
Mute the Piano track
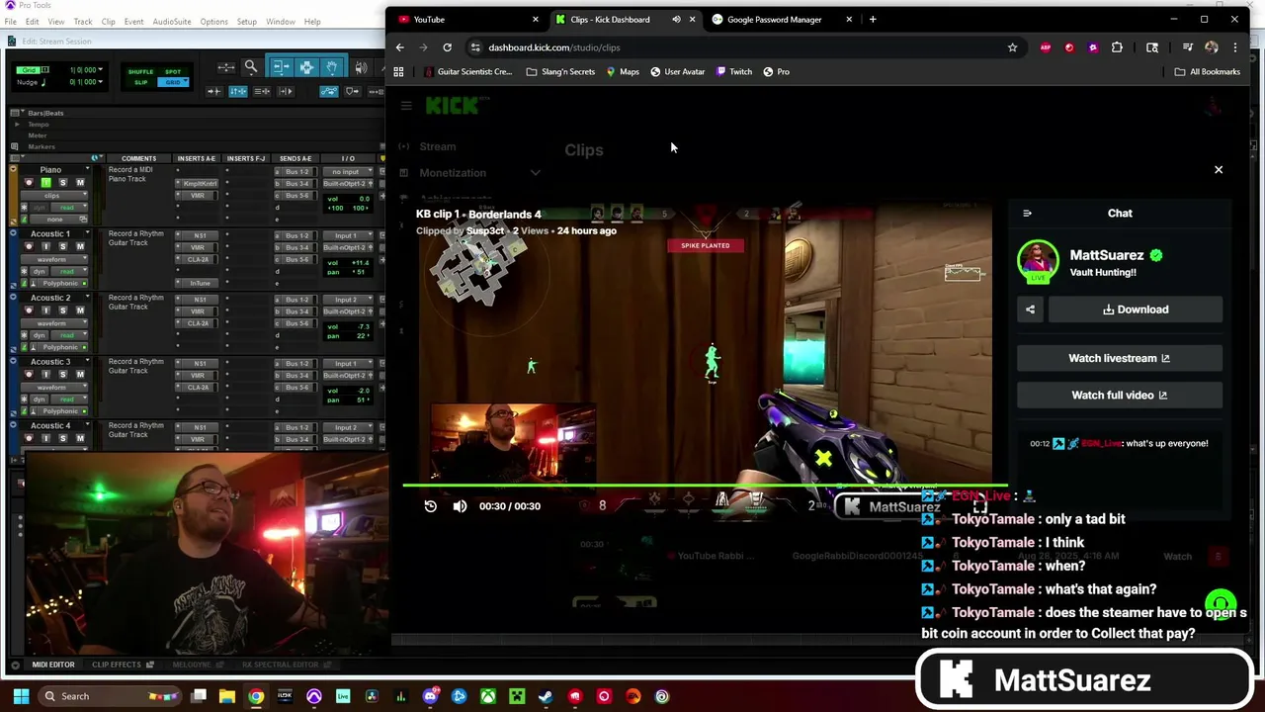coord(80,183)
